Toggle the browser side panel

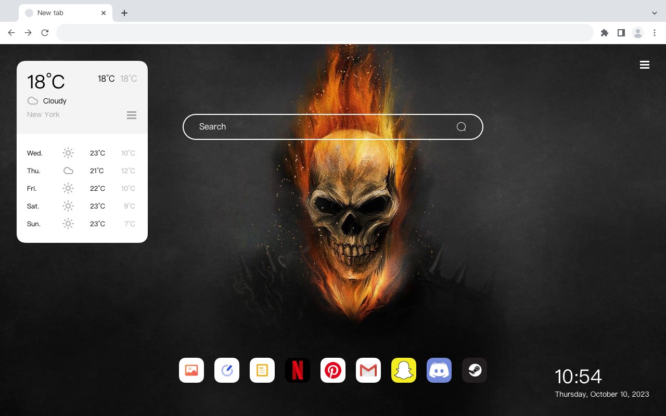tap(621, 33)
